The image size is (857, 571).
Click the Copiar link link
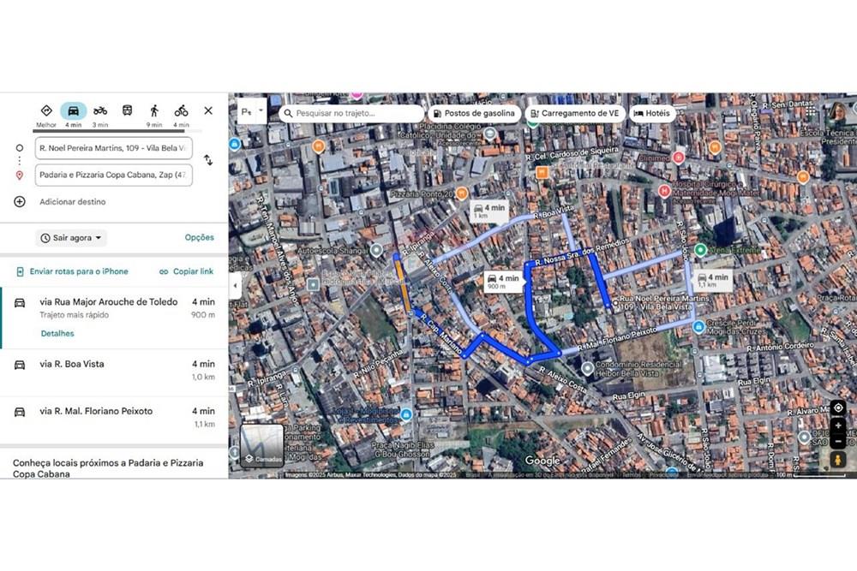[x=187, y=271]
